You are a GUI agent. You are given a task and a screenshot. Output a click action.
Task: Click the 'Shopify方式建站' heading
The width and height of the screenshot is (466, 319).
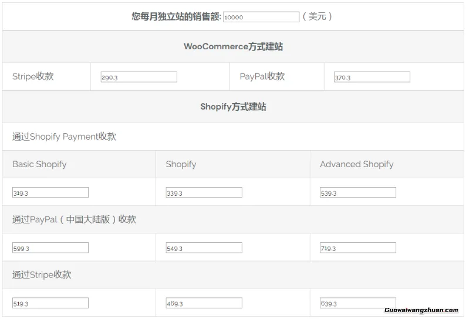[234, 107]
